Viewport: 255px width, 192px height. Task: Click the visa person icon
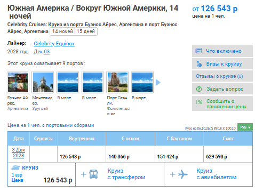pos(199,63)
